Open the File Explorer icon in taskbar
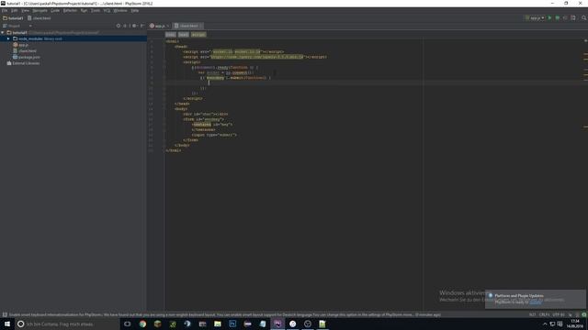The height and width of the screenshot is (330, 588). [x=218, y=324]
